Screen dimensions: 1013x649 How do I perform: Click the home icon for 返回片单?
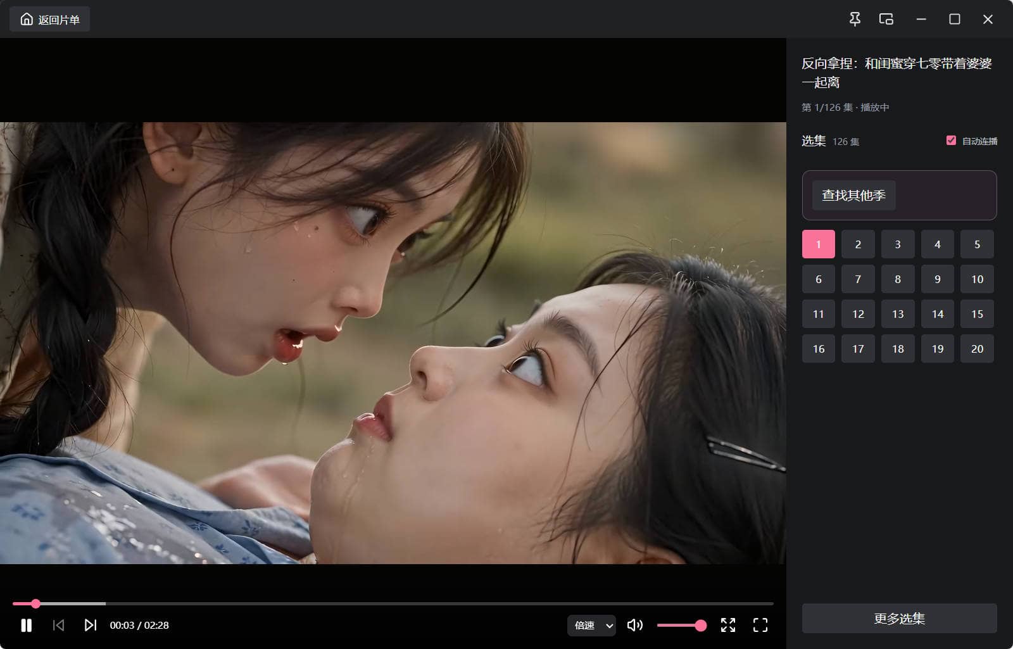click(27, 19)
